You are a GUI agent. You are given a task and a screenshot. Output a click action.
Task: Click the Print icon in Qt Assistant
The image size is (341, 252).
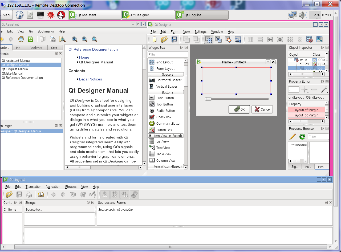click(53, 39)
